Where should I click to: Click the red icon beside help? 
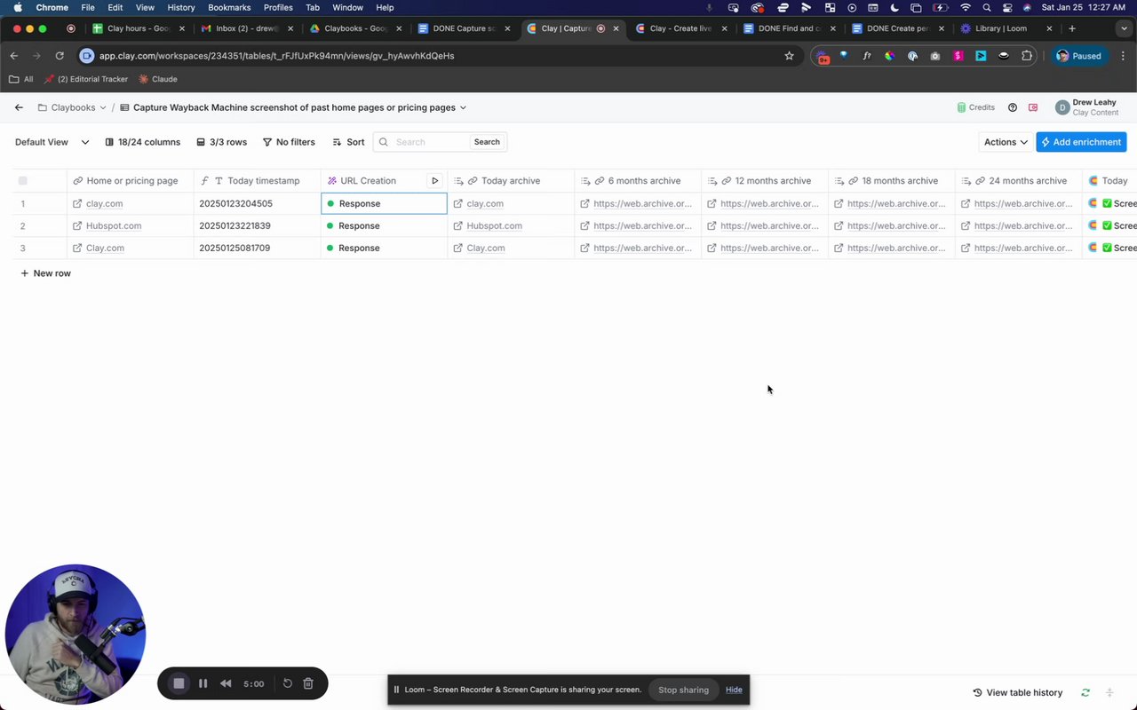click(x=1033, y=107)
